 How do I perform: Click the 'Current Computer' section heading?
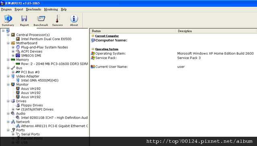click(107, 36)
